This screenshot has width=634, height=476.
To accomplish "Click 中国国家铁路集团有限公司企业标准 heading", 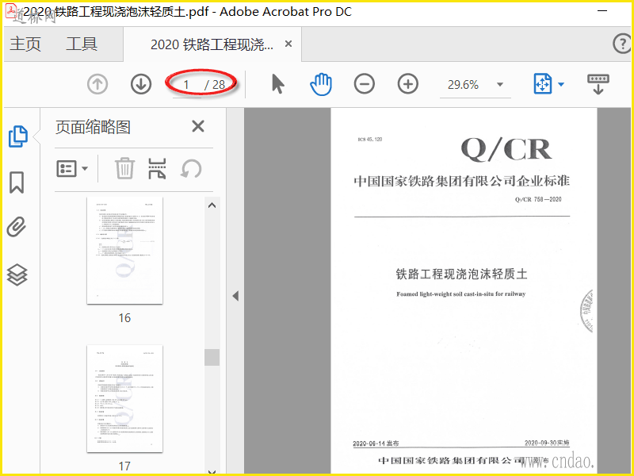I will (462, 181).
